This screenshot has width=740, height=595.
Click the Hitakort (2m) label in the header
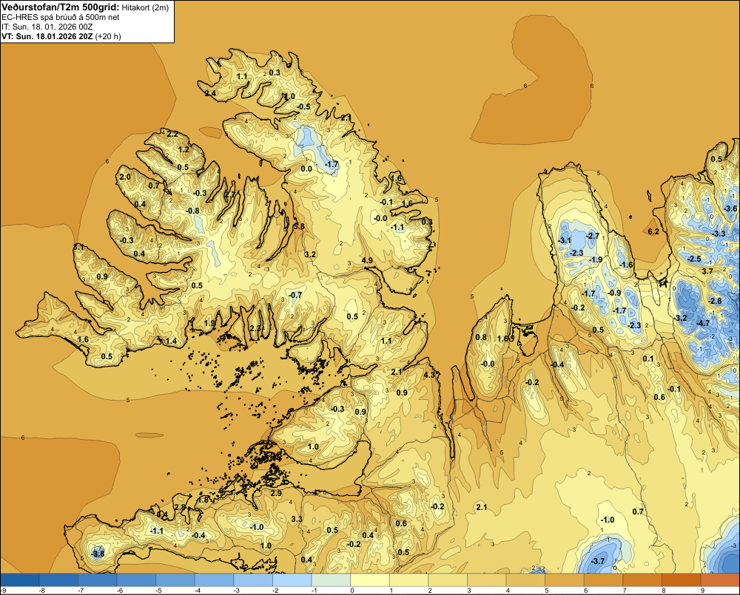coord(145,7)
